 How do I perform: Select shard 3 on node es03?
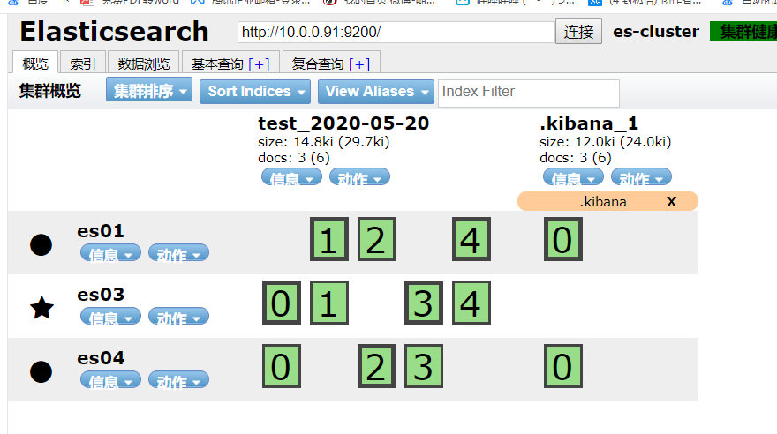tap(424, 303)
